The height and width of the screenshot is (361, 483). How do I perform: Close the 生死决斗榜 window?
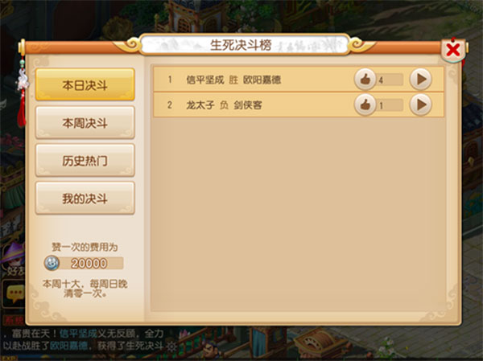(x=453, y=50)
